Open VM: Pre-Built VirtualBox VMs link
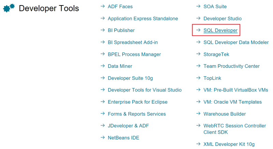The height and width of the screenshot is (149, 273). click(x=236, y=90)
